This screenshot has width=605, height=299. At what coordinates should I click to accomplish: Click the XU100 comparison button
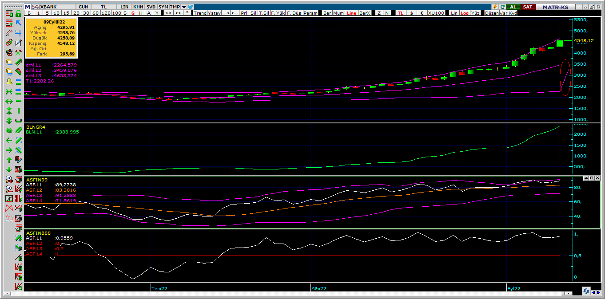tap(436, 13)
